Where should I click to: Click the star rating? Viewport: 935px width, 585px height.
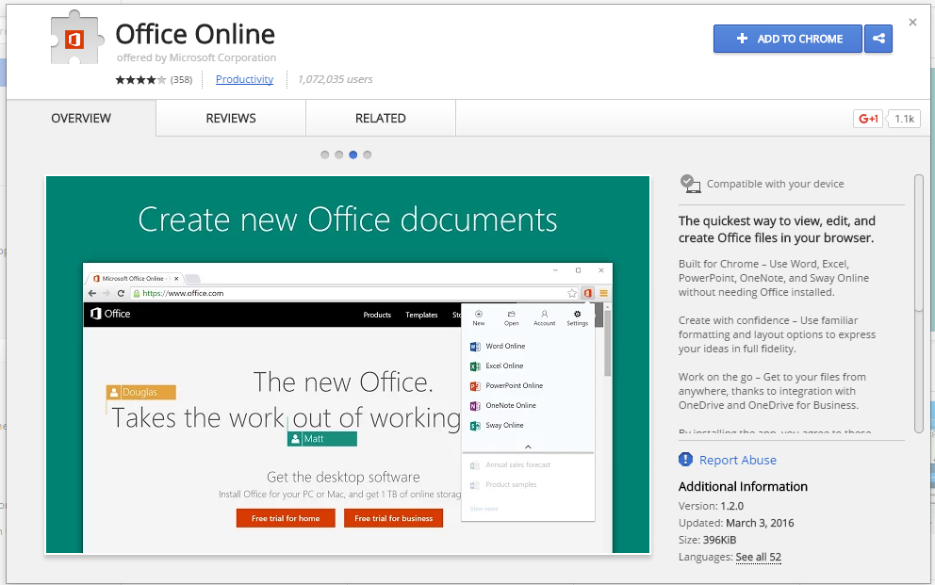140,80
